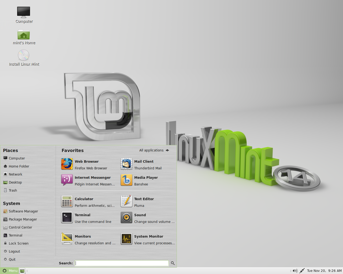Start Banshee Media Player icon
The width and height of the screenshot is (343, 274).
pyautogui.click(x=126, y=180)
